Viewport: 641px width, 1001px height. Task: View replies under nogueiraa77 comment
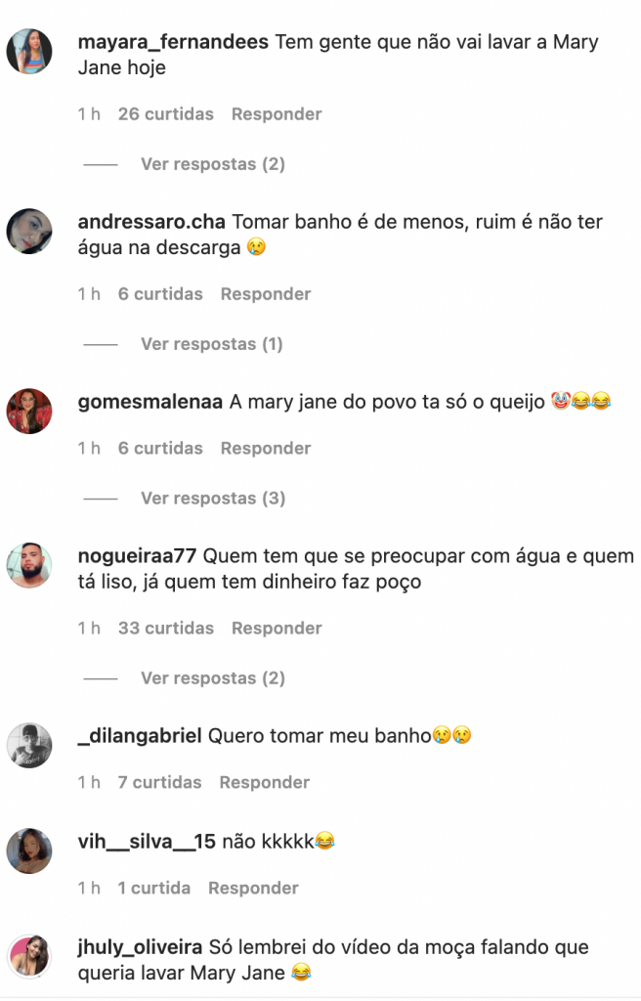[x=213, y=678]
